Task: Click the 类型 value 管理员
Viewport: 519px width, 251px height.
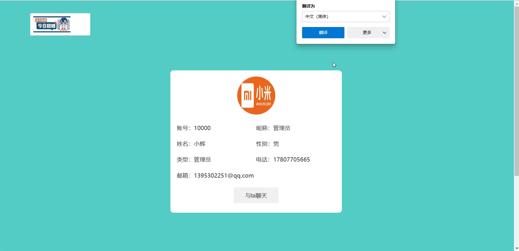Action: point(202,160)
